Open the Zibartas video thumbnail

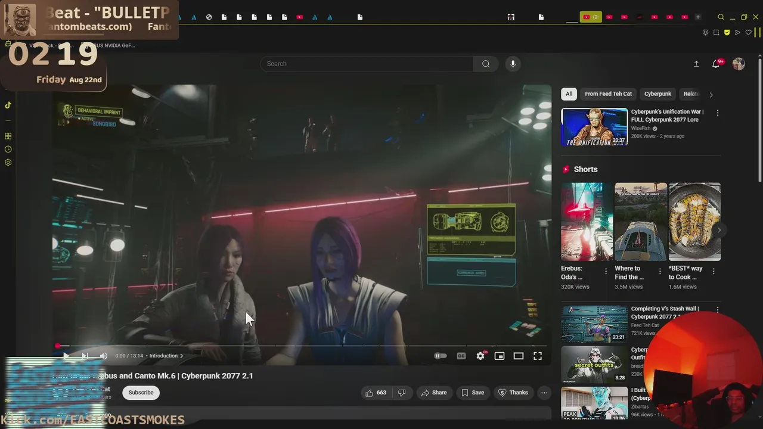594,404
